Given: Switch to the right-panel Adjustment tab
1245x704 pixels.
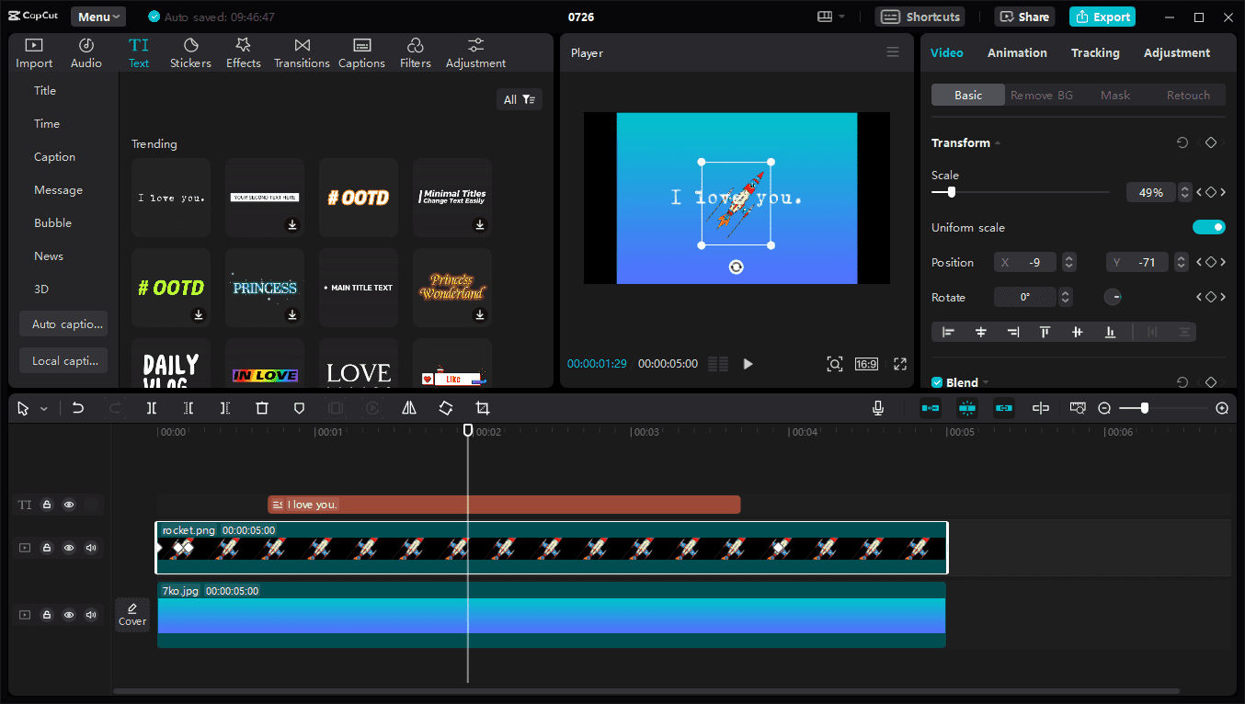Looking at the screenshot, I should 1177,53.
